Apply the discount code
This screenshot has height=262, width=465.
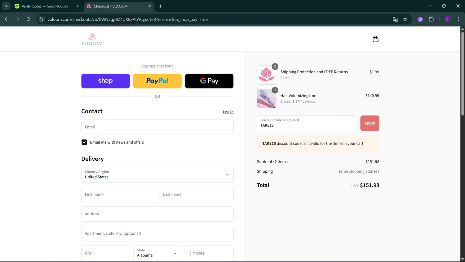370,123
